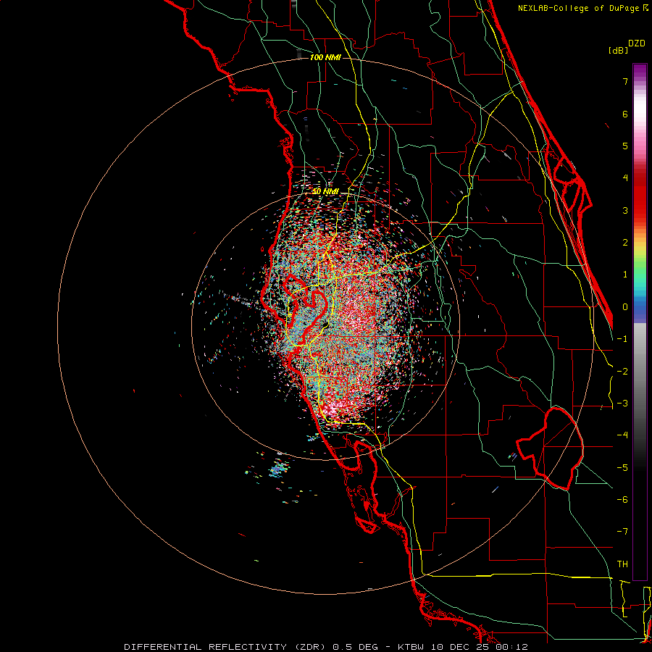Click the "-7" value on color scale
The image size is (652, 652).
point(622,532)
